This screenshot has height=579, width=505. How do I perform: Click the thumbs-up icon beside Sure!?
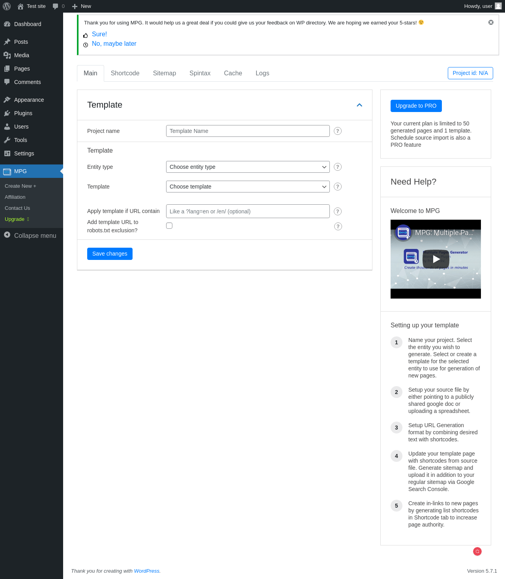click(86, 35)
